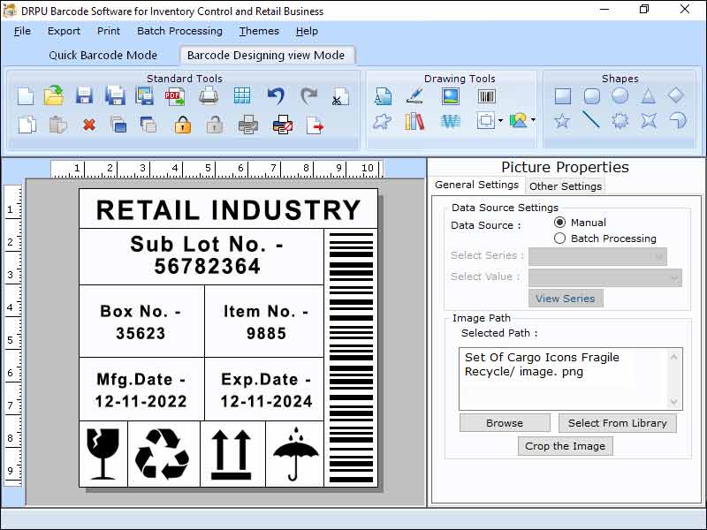Screen dimensions: 707x530
Task: Lock the selected object with the gold padlock
Action: (183, 125)
